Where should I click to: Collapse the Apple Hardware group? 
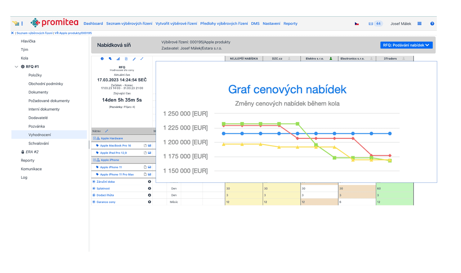95,138
